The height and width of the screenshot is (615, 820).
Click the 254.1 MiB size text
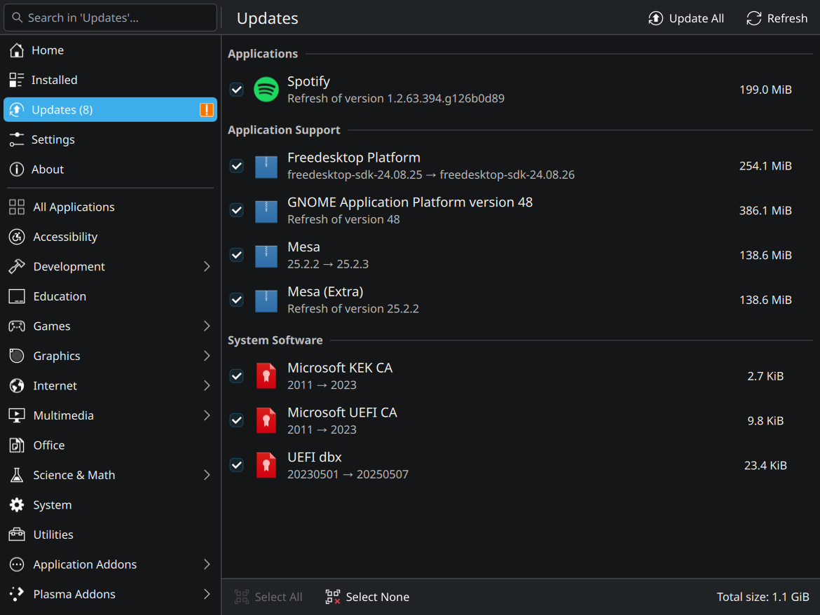click(765, 166)
